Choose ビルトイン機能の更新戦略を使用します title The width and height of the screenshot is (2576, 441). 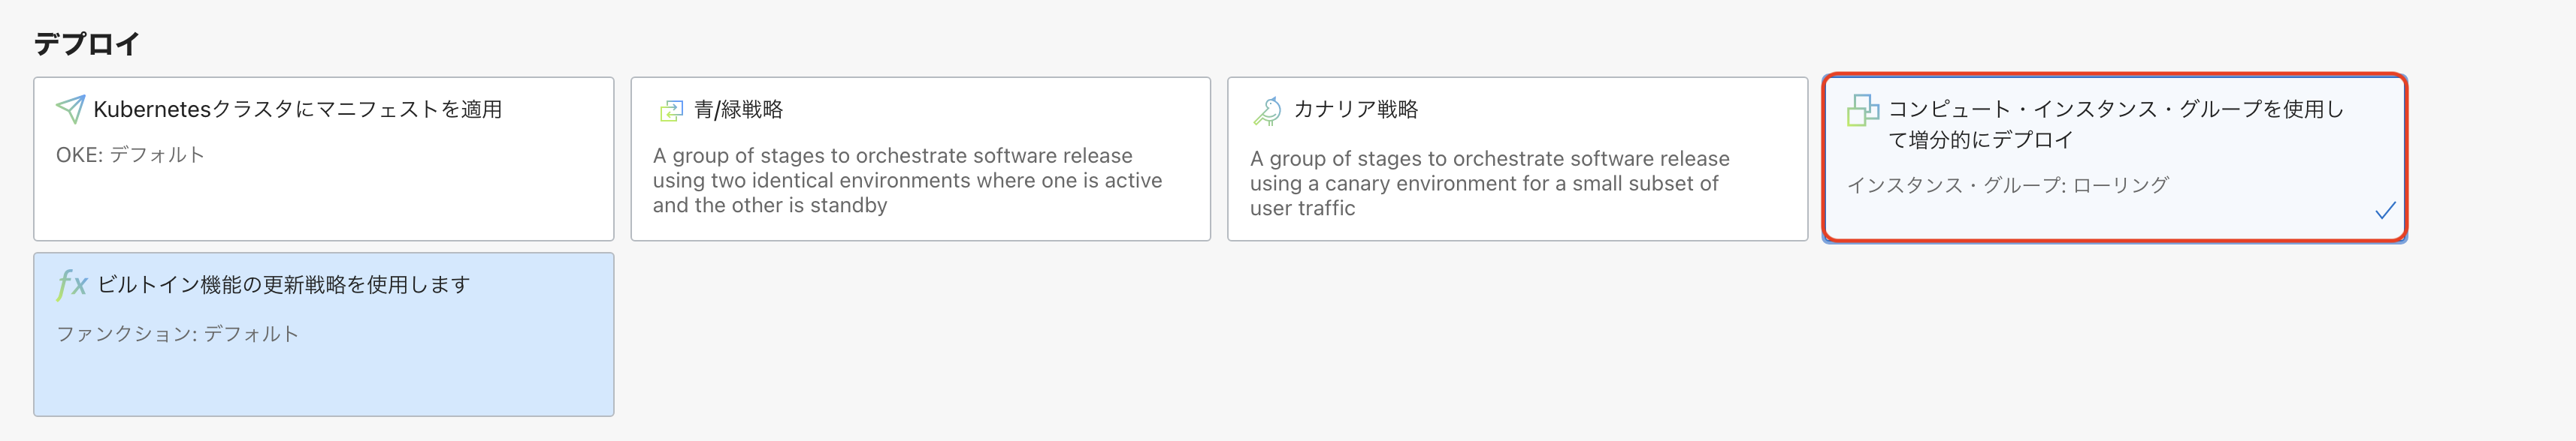pyautogui.click(x=283, y=284)
